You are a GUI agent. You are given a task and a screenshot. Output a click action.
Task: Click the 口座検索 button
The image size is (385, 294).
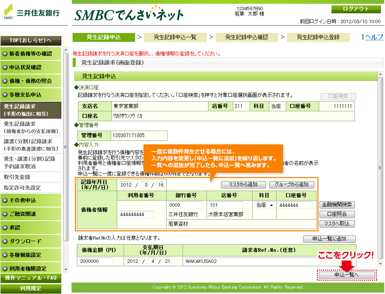338,96
